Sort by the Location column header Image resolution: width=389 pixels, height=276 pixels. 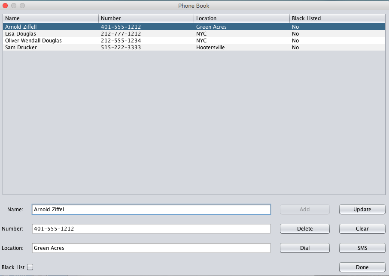coord(242,18)
